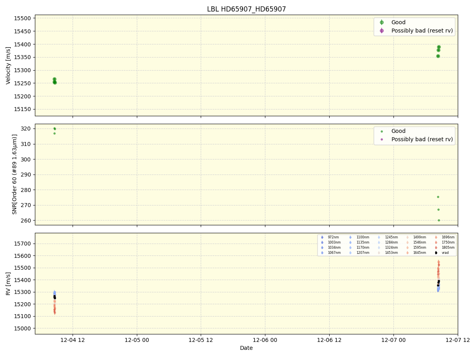The height and width of the screenshot is (357, 476).
Task: Click the highest velocity data point near 15390
Action: pyautogui.click(x=439, y=47)
